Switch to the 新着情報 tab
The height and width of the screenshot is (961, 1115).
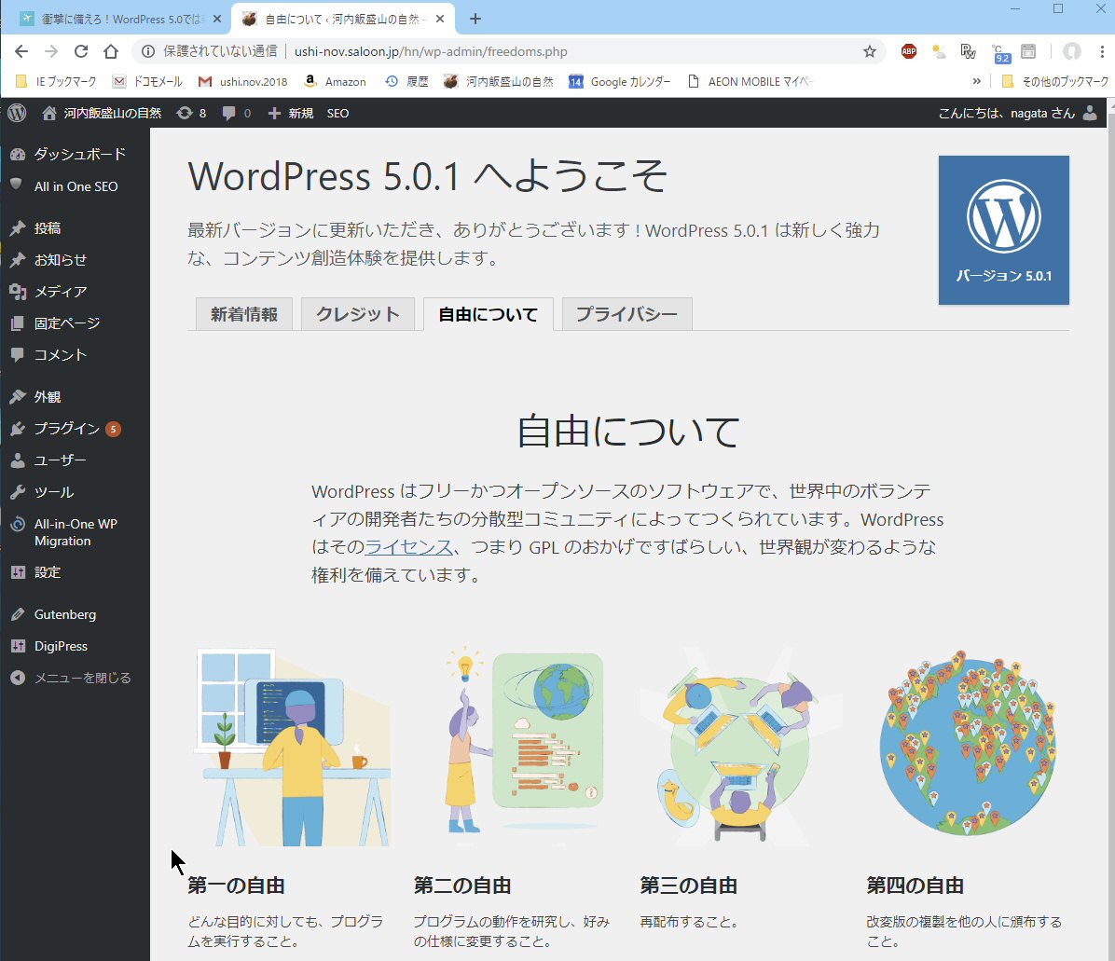[x=244, y=314]
